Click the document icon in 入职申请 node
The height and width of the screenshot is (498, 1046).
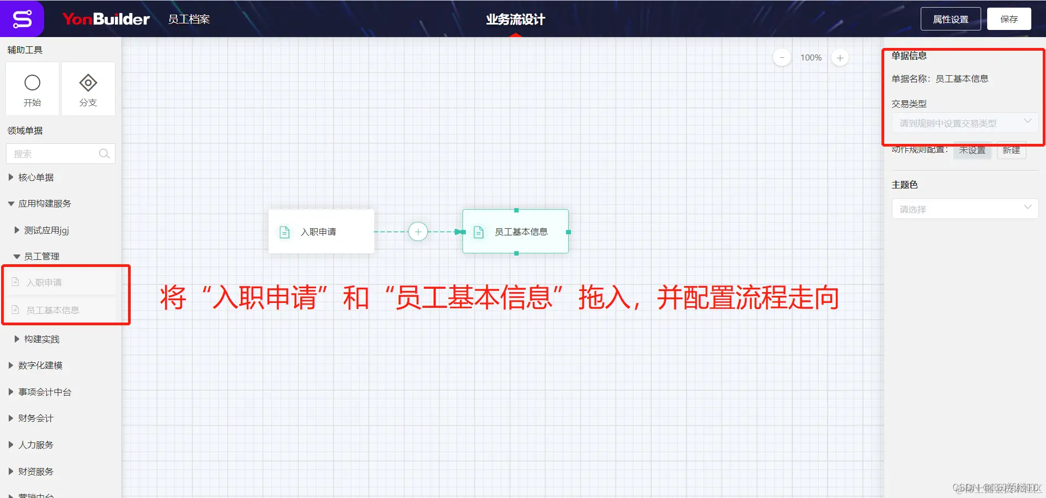(x=284, y=232)
